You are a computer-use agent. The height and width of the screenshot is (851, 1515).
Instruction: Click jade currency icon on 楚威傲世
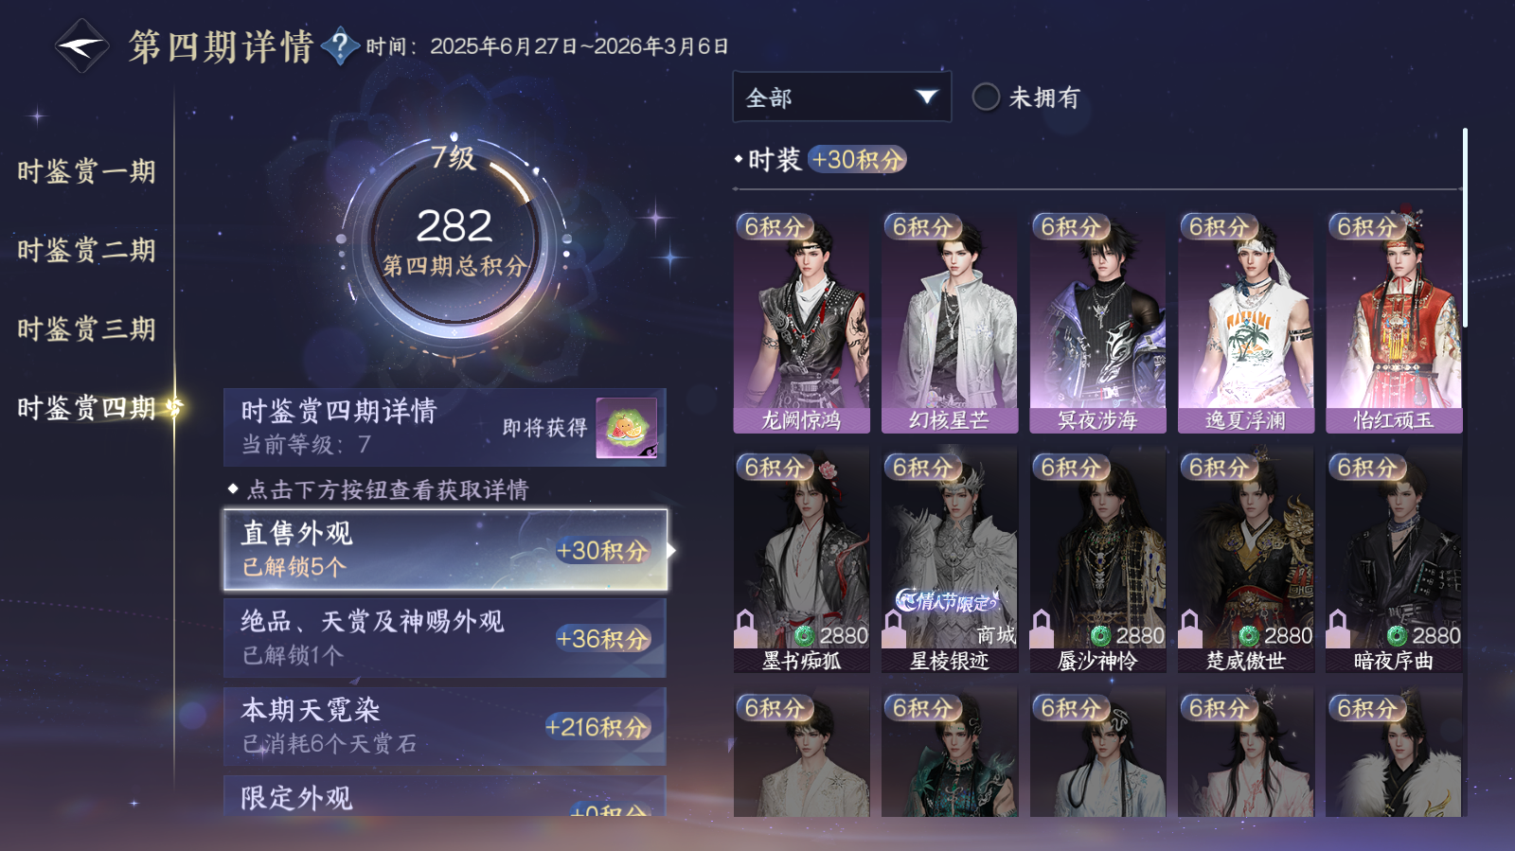tap(1249, 636)
